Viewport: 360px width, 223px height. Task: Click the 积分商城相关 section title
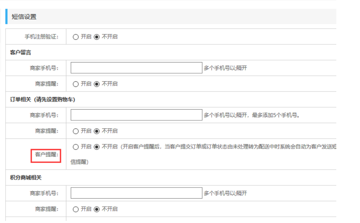point(26,178)
